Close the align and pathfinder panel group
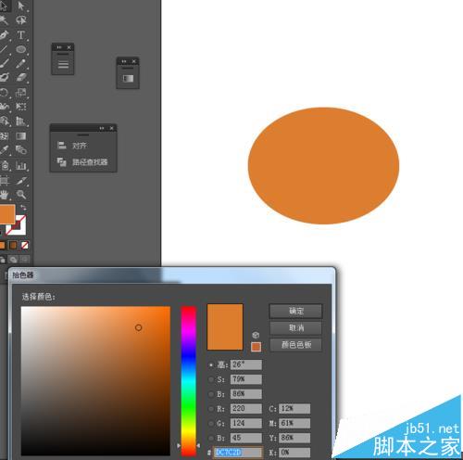Viewport: 463px width, 460px height. [112, 128]
